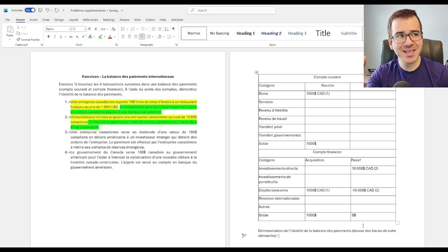This screenshot has width=448, height=252.
Task: Apply green text highlight color
Action: coord(100,37)
